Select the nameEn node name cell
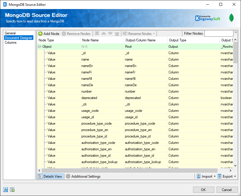This screenshot has height=196, width=241. pyautogui.click(x=102, y=66)
